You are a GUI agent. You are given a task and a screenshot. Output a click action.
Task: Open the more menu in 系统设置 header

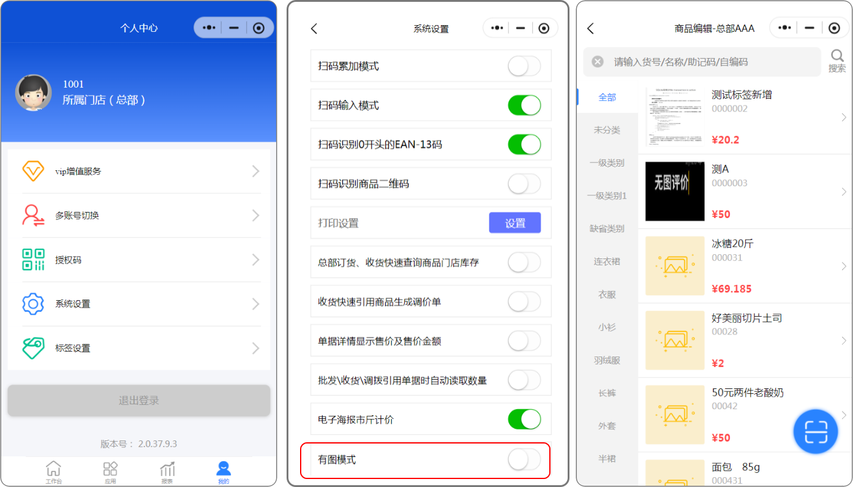tap(497, 28)
